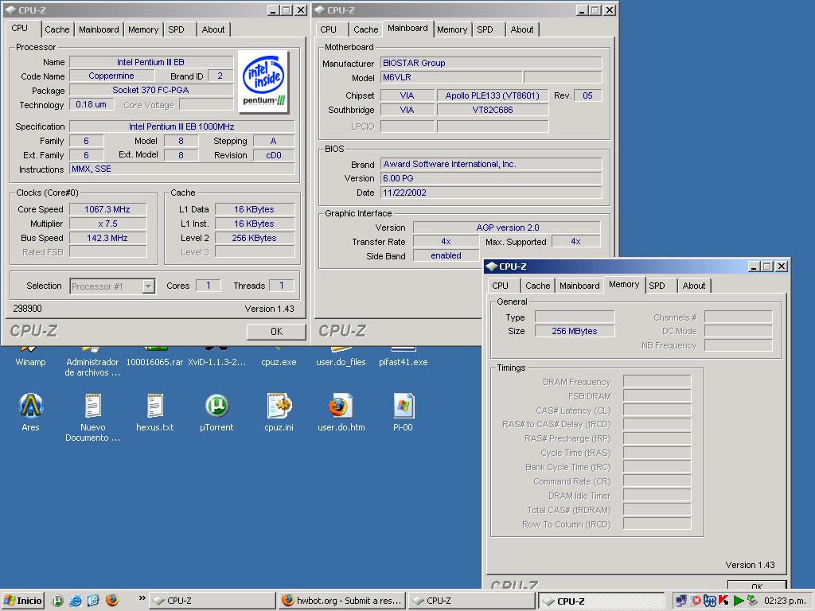The image size is (815, 611).
Task: Open Mainboard tab in the processor window
Action: pos(99,29)
